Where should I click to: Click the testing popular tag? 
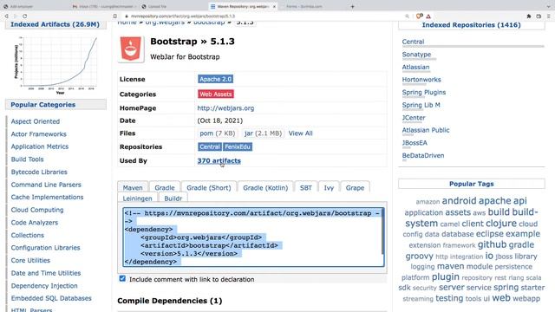449,298
